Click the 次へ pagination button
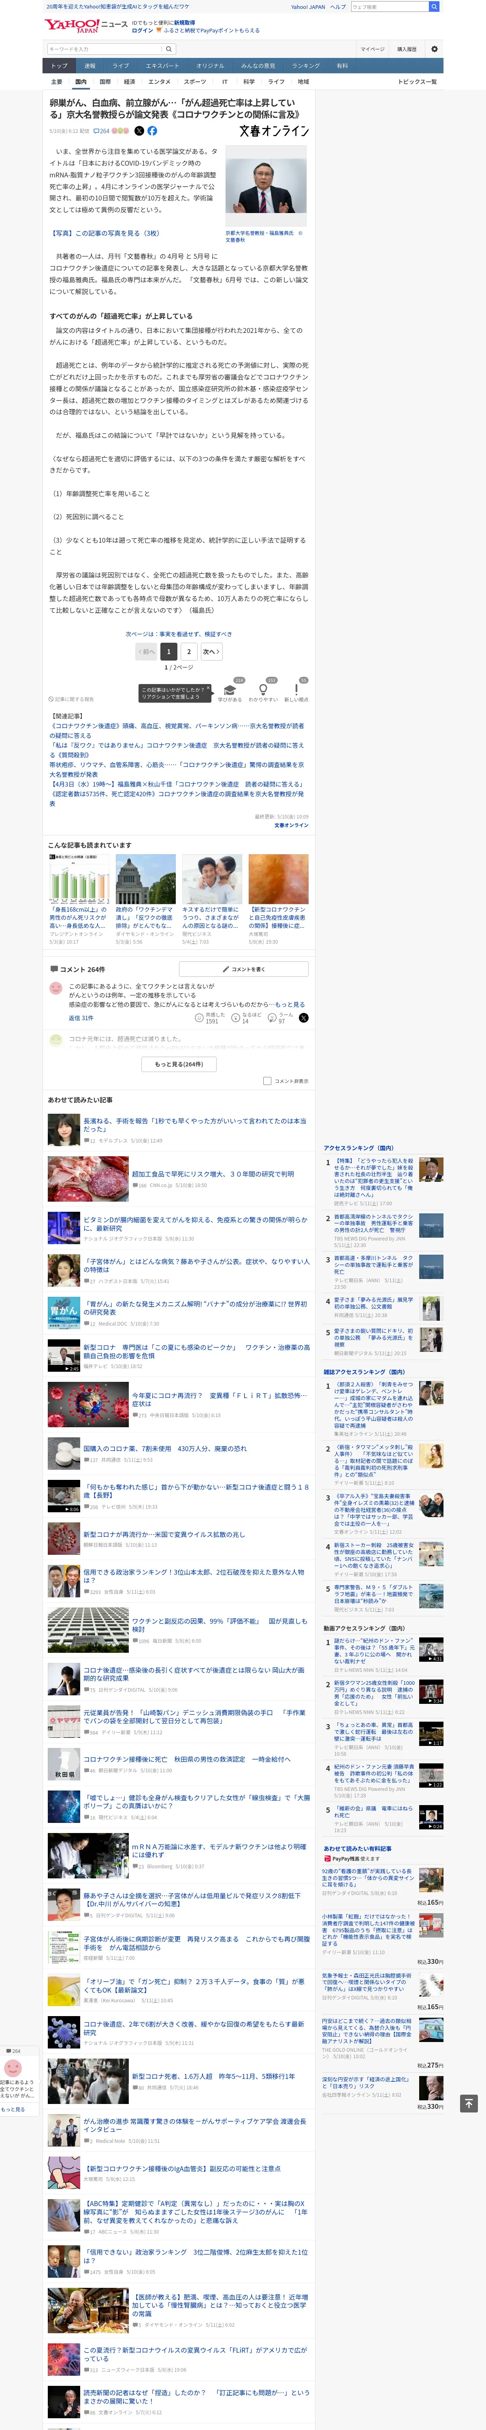Screen dimensions: 486x2430 pos(211,652)
